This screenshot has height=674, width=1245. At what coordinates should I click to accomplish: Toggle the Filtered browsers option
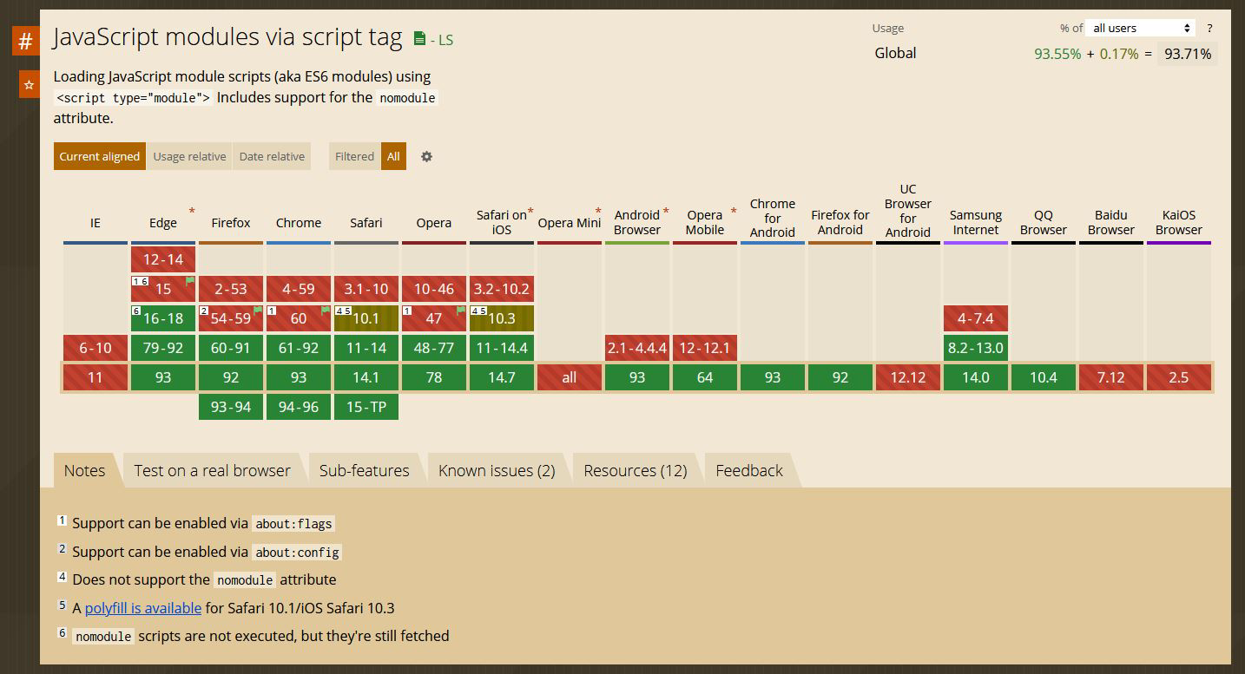[354, 156]
